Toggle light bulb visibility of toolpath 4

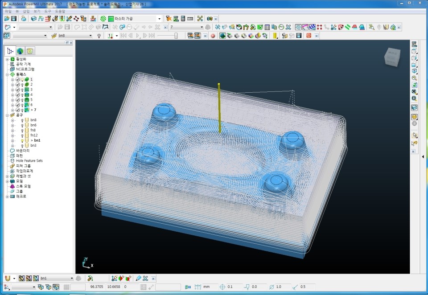[x=22, y=95]
